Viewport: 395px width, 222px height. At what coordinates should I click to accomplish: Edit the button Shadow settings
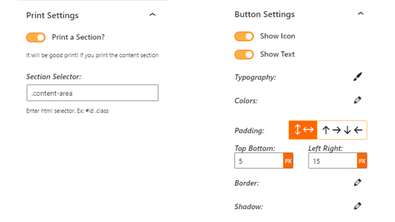357,206
